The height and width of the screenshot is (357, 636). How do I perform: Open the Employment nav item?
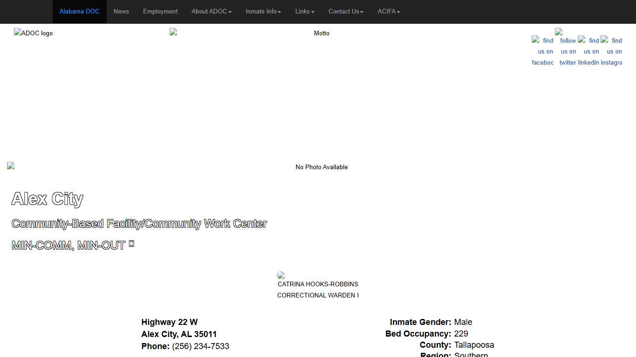pyautogui.click(x=160, y=12)
